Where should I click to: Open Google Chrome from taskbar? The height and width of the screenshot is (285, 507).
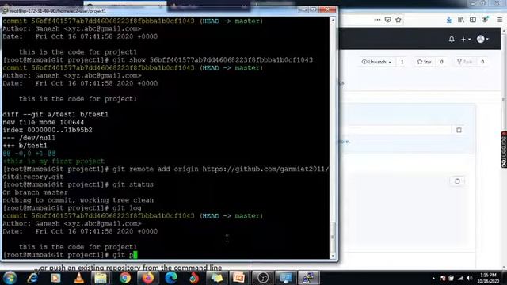(125, 278)
